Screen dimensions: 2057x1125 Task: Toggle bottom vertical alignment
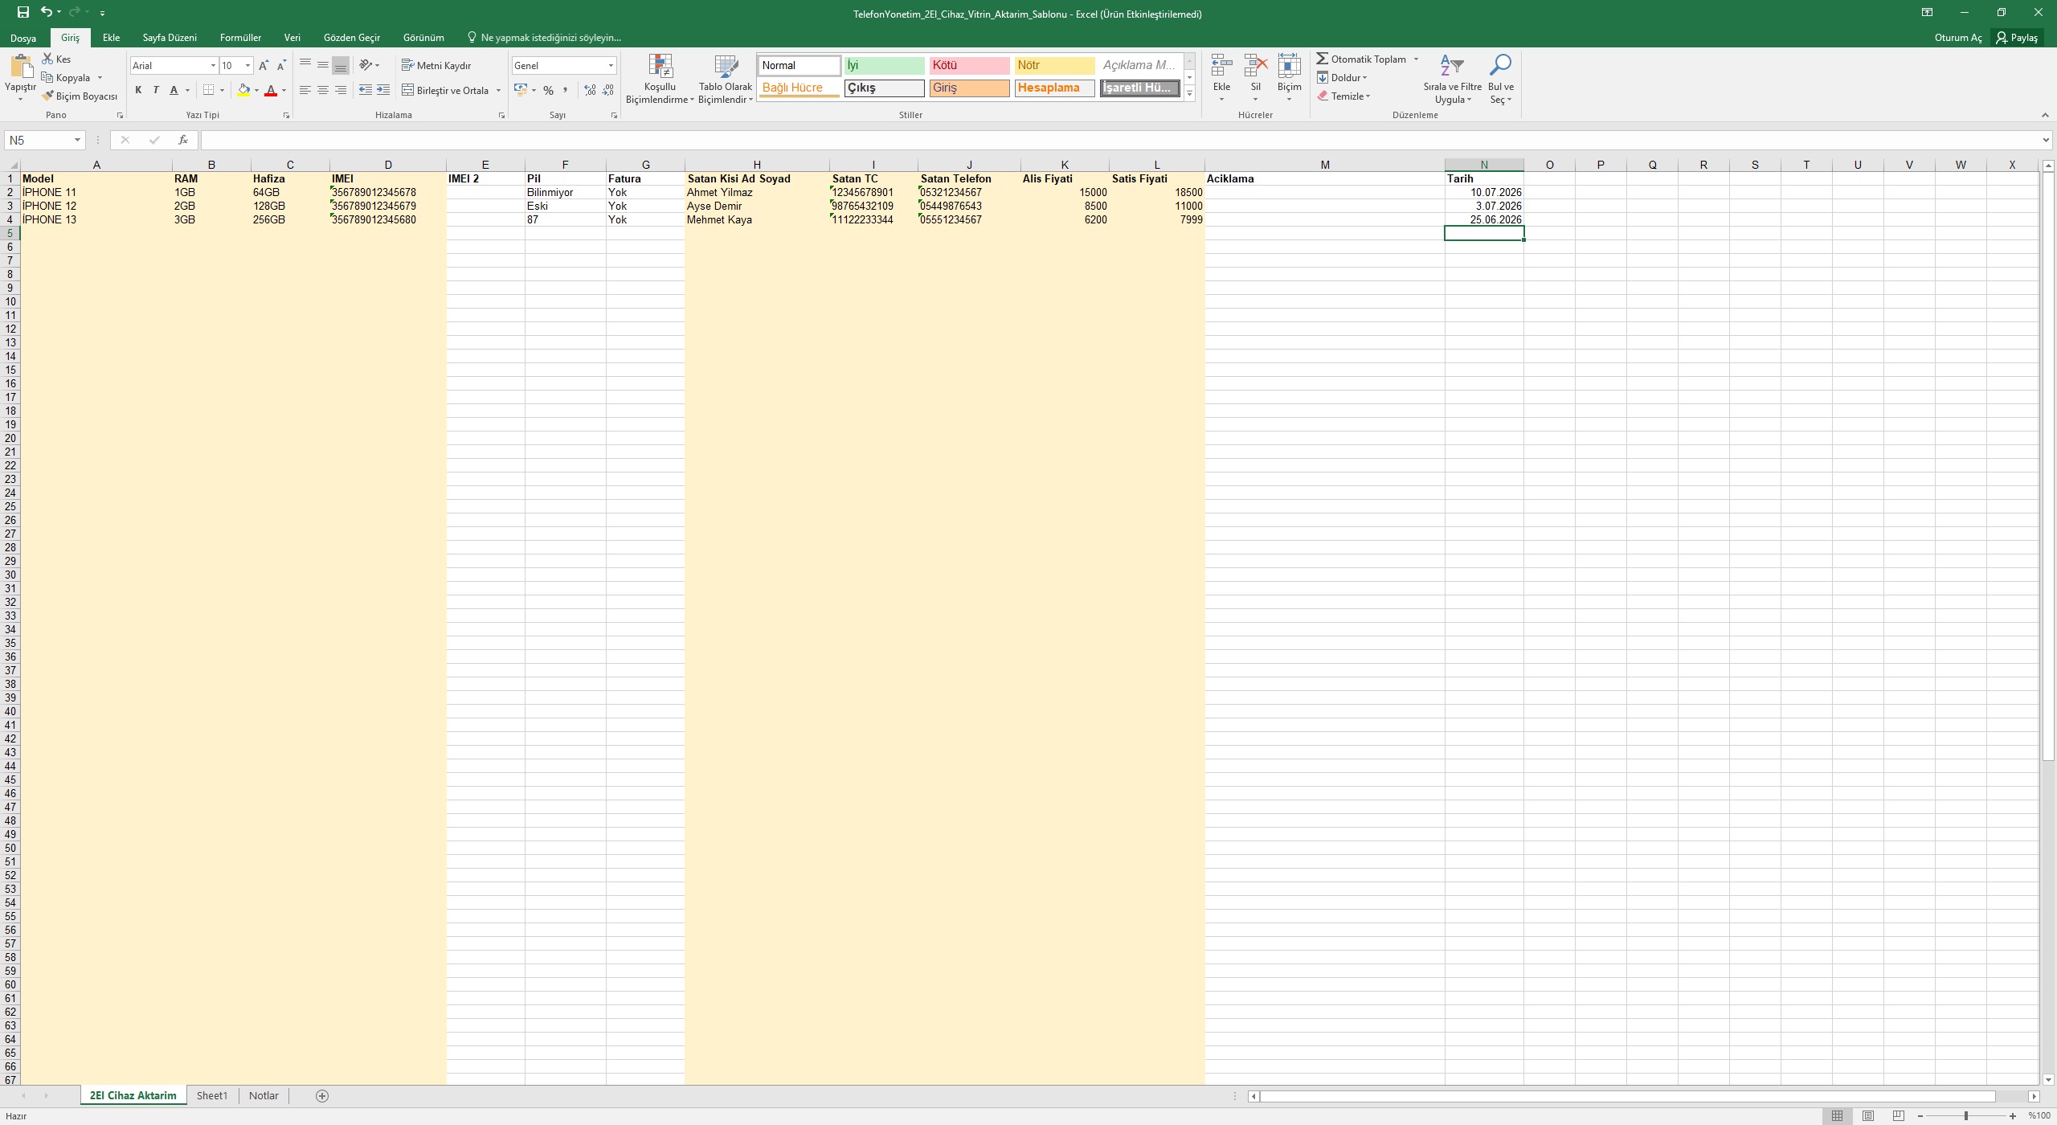point(340,65)
